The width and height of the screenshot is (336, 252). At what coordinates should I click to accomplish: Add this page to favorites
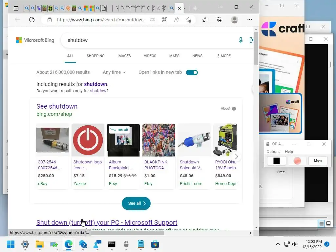189,20
